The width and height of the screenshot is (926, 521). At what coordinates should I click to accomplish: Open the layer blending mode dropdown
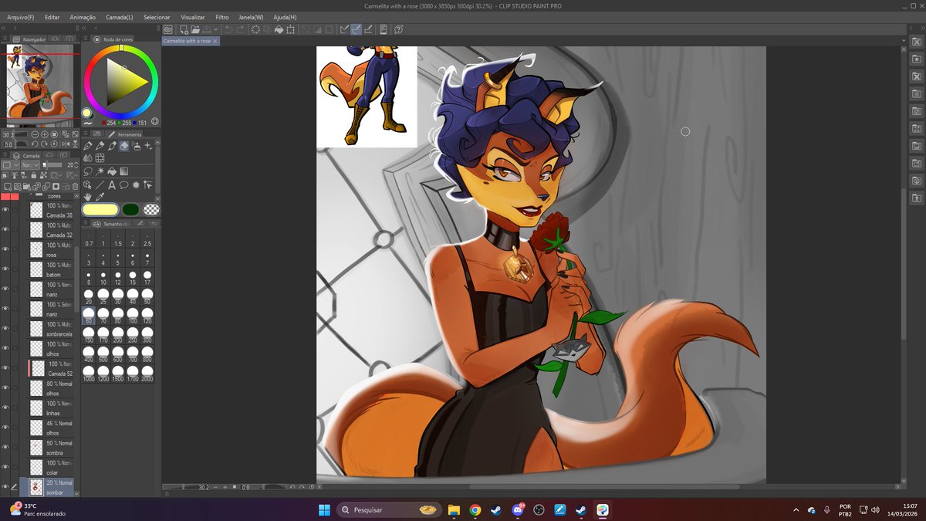pyautogui.click(x=30, y=164)
